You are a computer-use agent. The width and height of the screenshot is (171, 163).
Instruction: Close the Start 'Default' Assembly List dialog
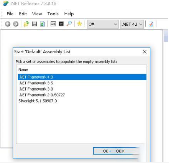145,52
